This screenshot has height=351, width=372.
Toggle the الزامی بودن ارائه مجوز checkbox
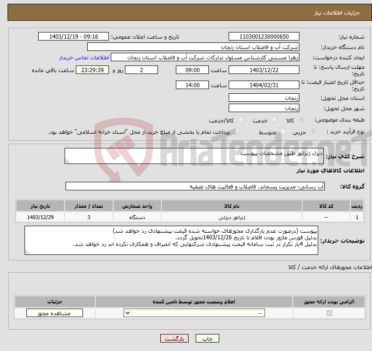[329, 313]
